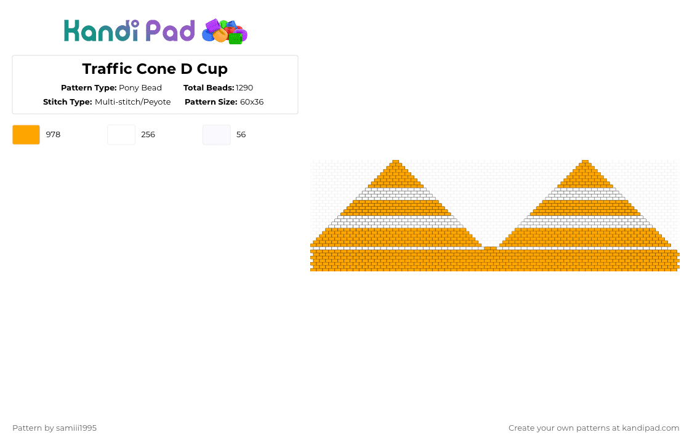Click the Total Beads 1290 label
Image resolution: width=692 pixels, height=443 pixels.
[x=218, y=88]
